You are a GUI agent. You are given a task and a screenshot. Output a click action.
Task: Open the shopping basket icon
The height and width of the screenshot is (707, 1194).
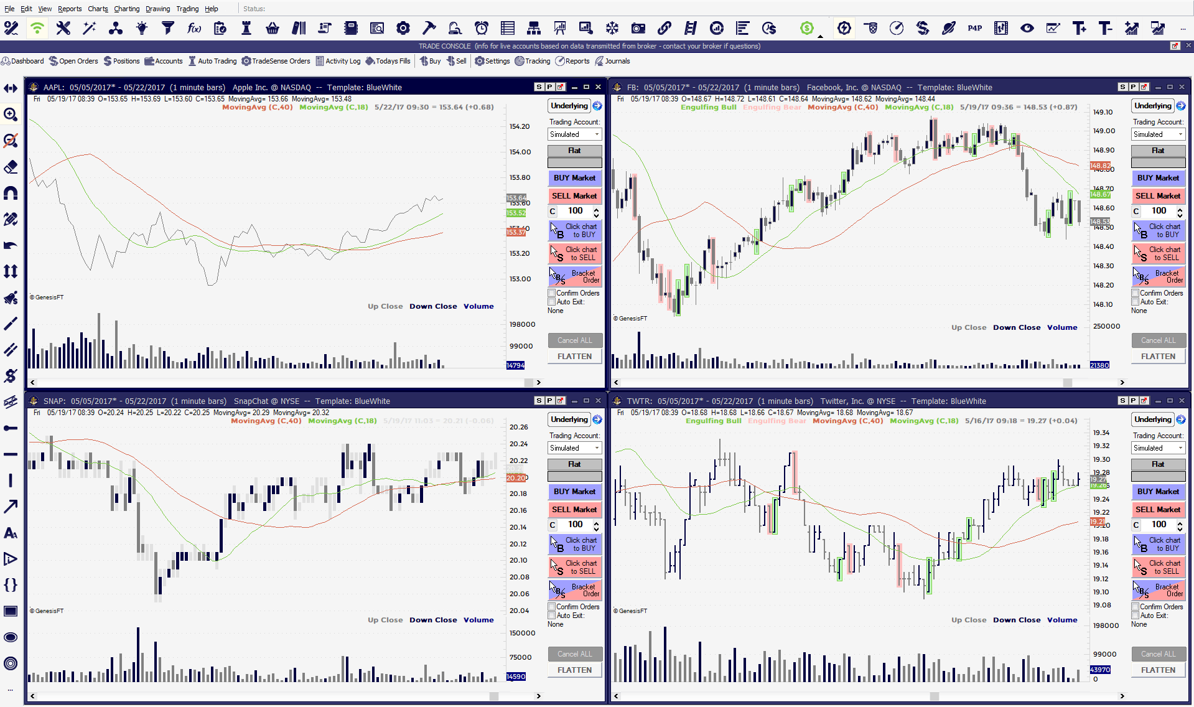pyautogui.click(x=272, y=28)
